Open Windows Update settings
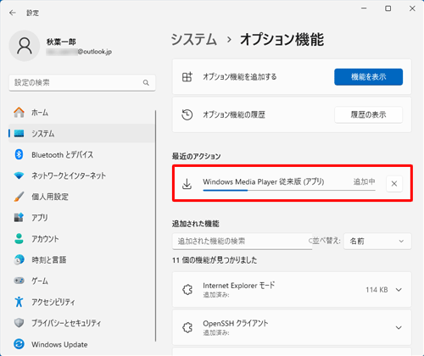The image size is (424, 356). pyautogui.click(x=81, y=344)
